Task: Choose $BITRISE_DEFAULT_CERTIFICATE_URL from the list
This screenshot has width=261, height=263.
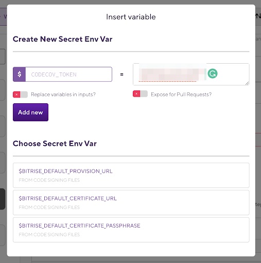Action: coord(131,202)
